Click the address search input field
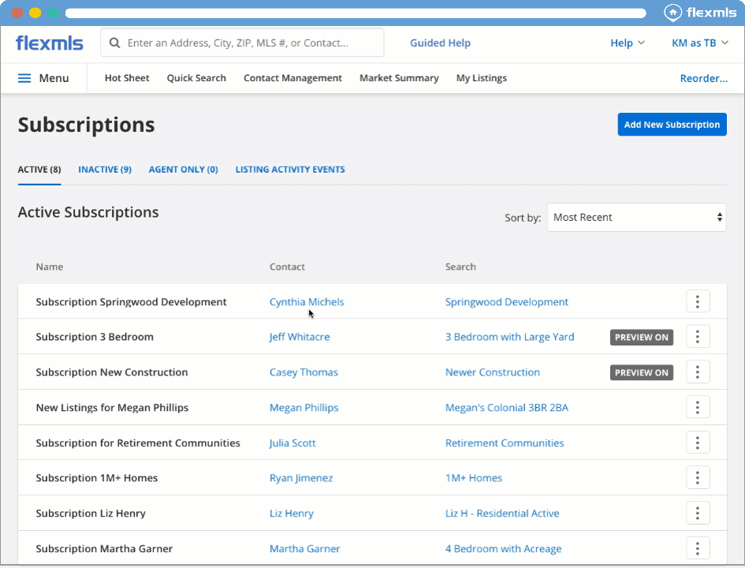Image resolution: width=745 pixels, height=568 pixels. [248, 43]
